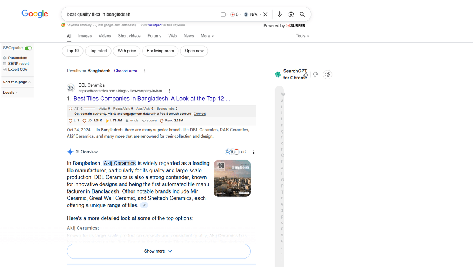This screenshot has height=267, width=473.
Task: Open the options menu beside Choose area
Action: coord(144,71)
